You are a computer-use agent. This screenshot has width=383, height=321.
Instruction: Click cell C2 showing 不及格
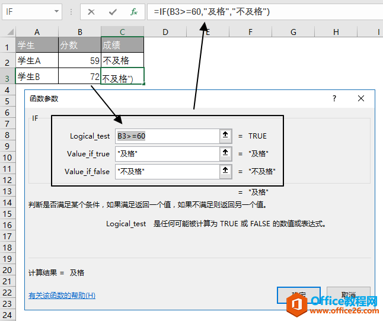click(122, 60)
